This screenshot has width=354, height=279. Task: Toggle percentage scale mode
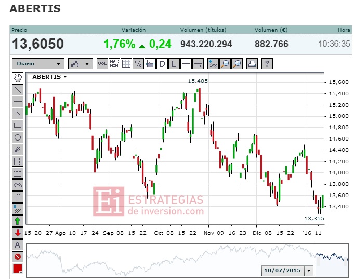pos(138,64)
